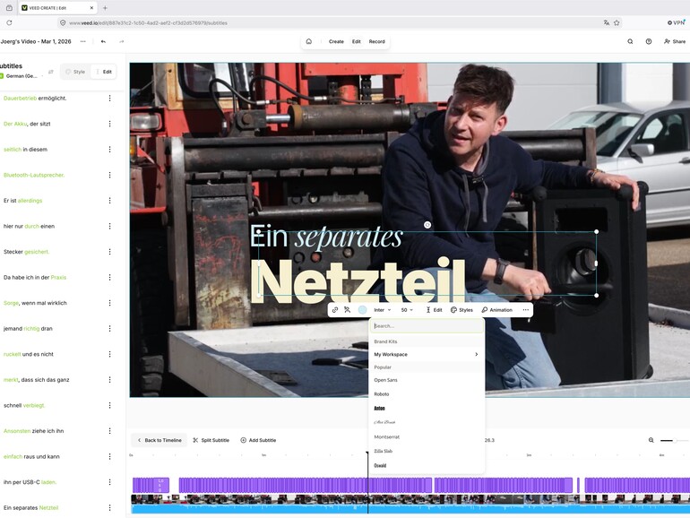Open options for 'jemand richtig dran' subtitle
690x518 pixels.
pyautogui.click(x=109, y=328)
